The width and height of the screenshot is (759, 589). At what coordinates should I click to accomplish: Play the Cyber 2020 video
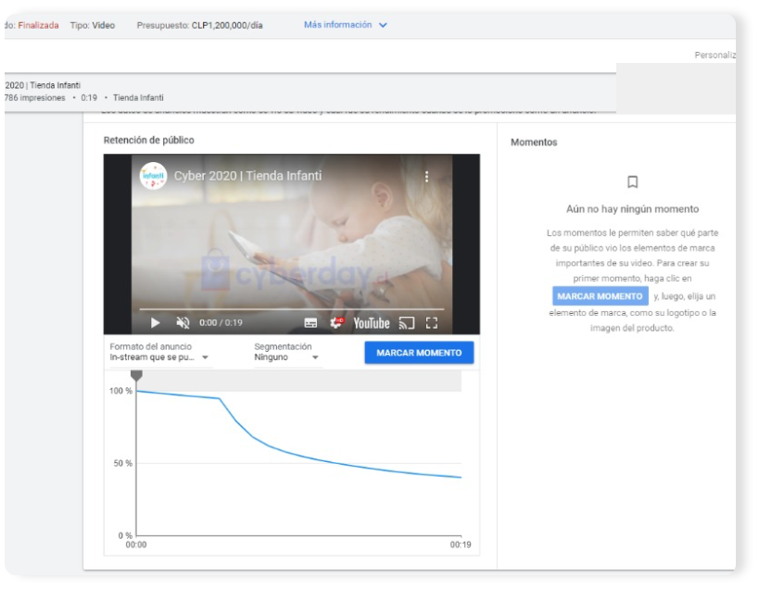coord(155,323)
